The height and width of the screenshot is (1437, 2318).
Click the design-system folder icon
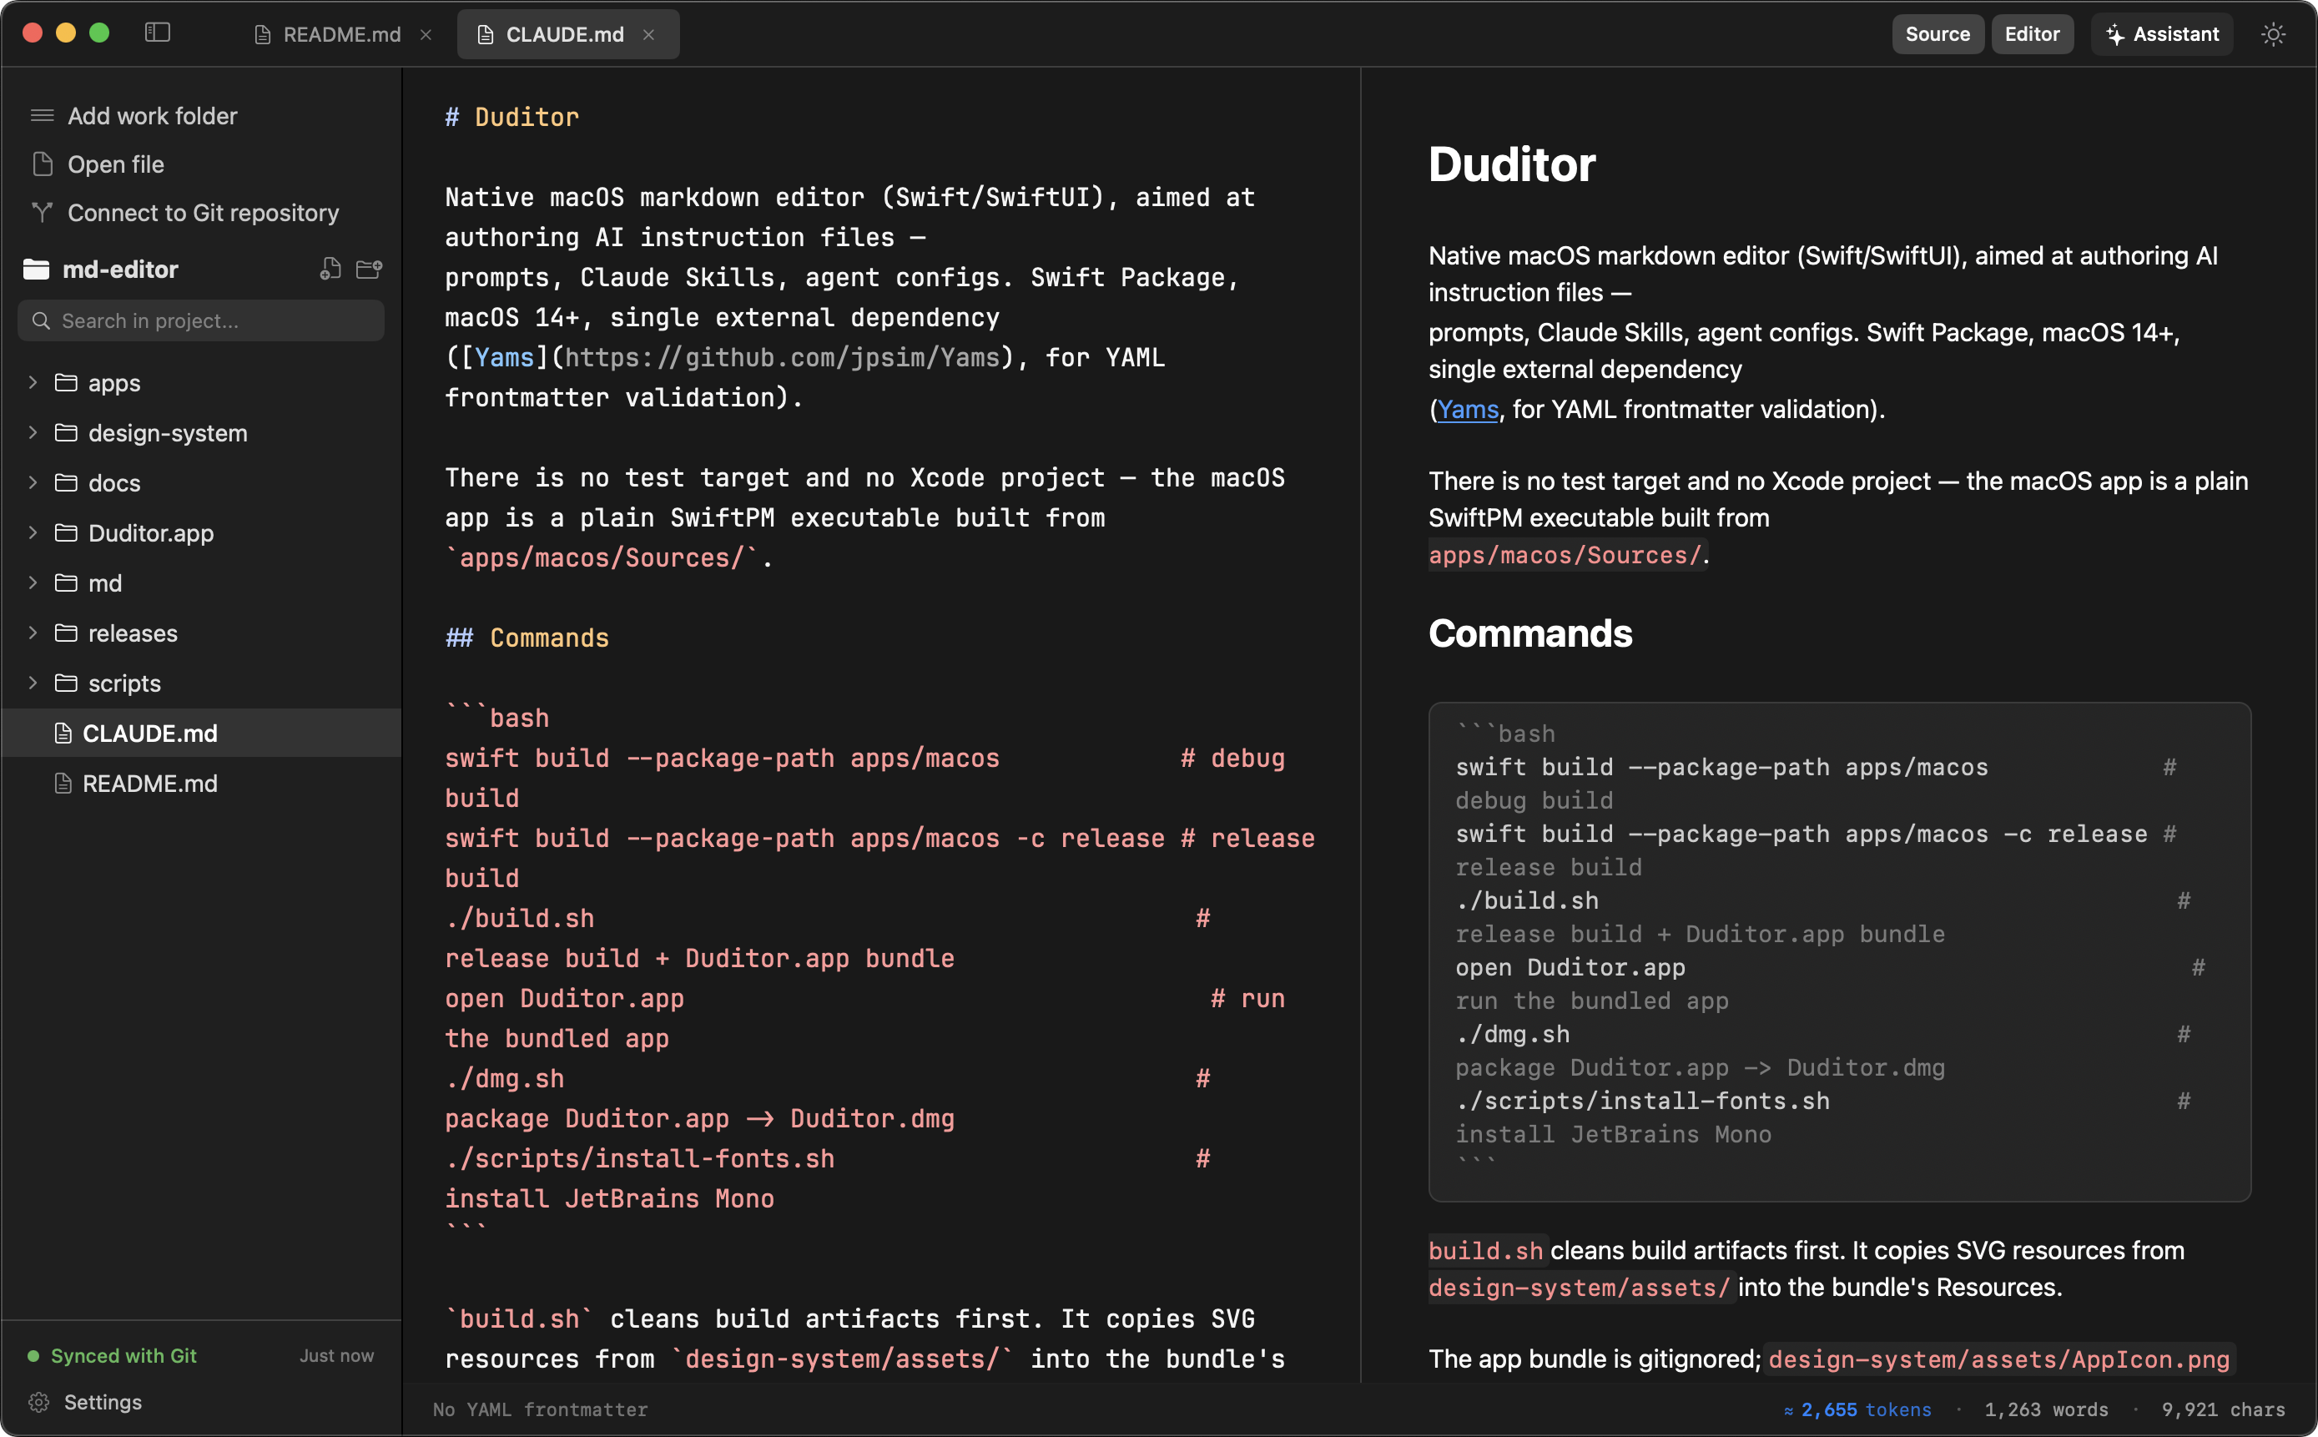tap(66, 432)
